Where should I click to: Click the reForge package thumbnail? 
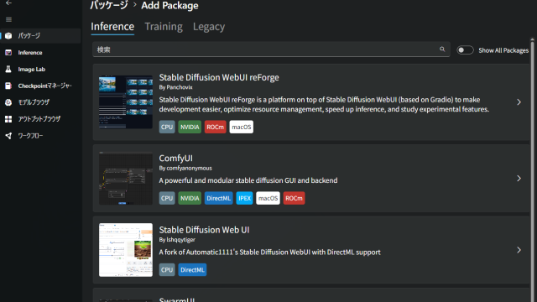point(126,102)
